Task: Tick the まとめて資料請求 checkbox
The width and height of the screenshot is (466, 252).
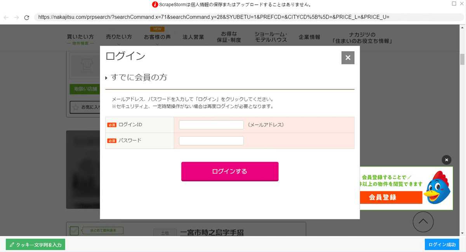Action: click(x=74, y=231)
